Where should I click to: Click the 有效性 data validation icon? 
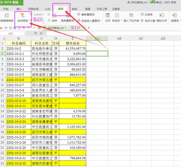click(117, 15)
